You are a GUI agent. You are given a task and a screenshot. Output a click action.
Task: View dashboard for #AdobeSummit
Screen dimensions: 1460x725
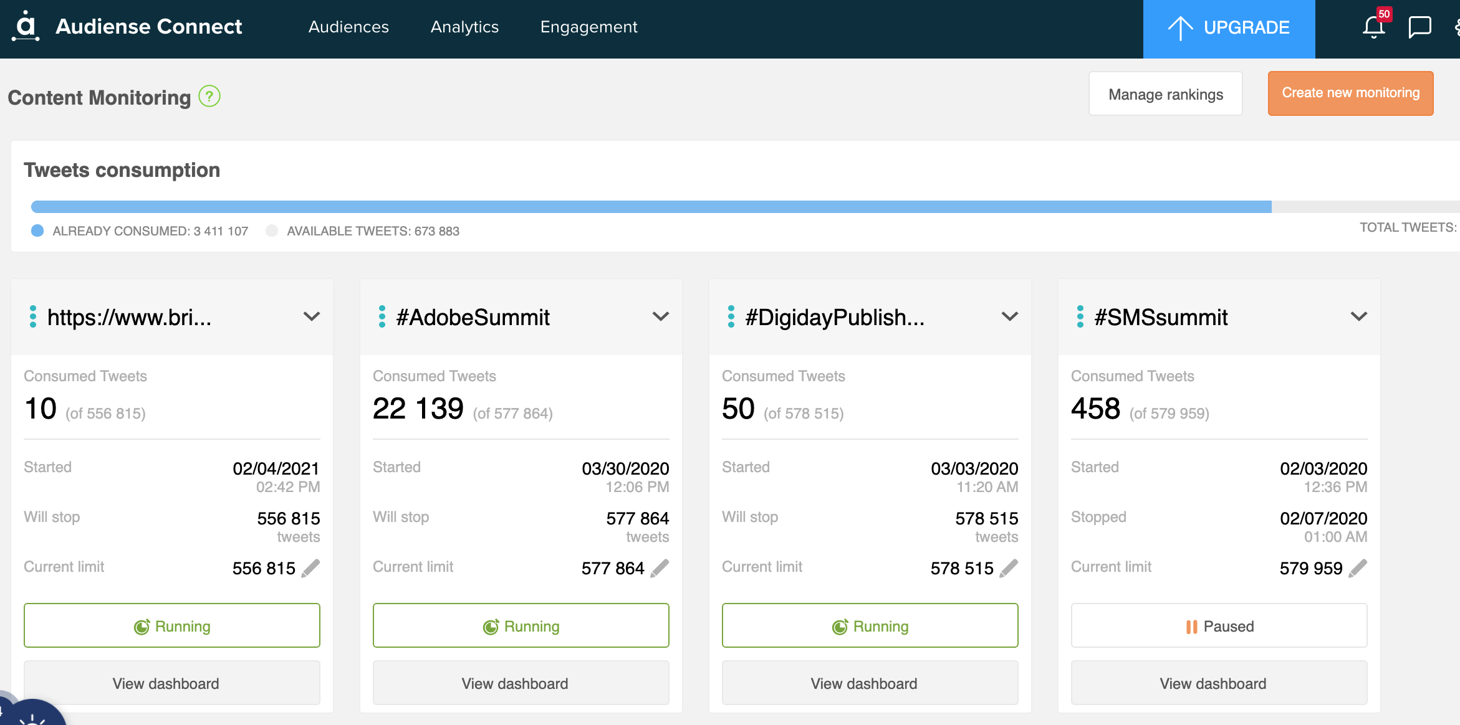[x=521, y=683]
